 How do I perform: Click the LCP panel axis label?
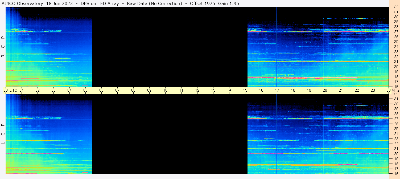(3, 134)
